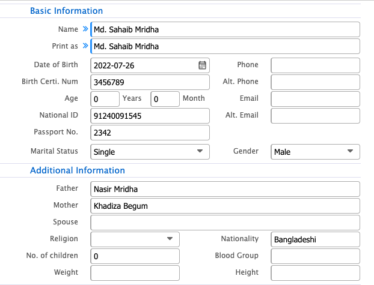Click the Weight input field

135,273
